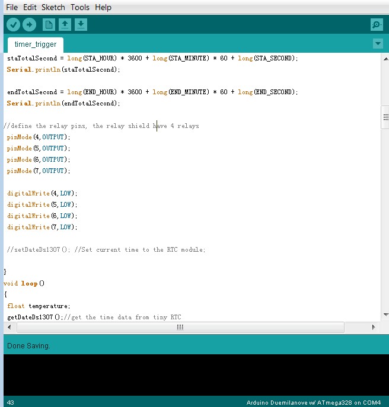Image resolution: width=389 pixels, height=407 pixels.
Task: Open the Help menu
Action: click(x=103, y=7)
